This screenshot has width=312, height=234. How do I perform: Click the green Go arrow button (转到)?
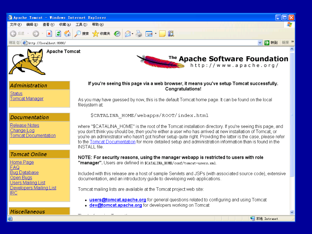pos(271,43)
